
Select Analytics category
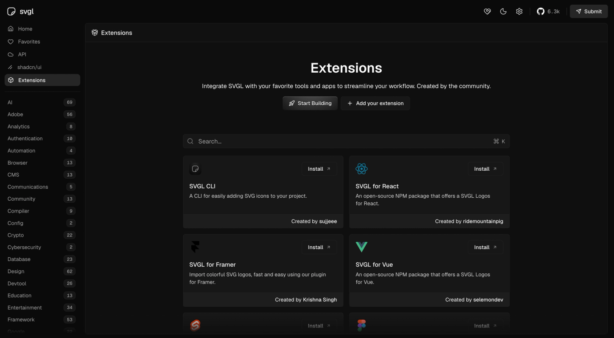click(x=41, y=126)
